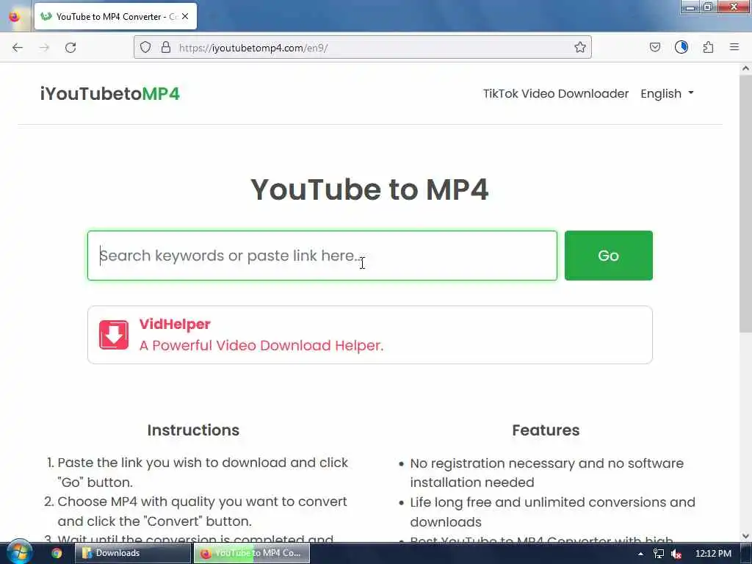
Task: Save page to Pocket icon
Action: (x=654, y=47)
